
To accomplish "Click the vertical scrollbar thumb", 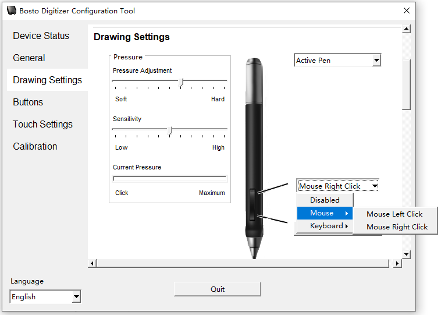I will tap(406, 84).
